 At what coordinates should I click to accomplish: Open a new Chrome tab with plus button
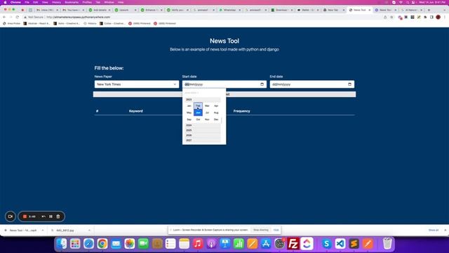click(429, 10)
